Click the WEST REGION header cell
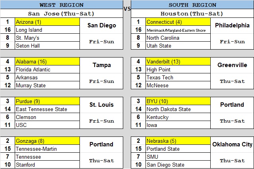Viewport: 254px width, 169px height. click(x=61, y=5)
